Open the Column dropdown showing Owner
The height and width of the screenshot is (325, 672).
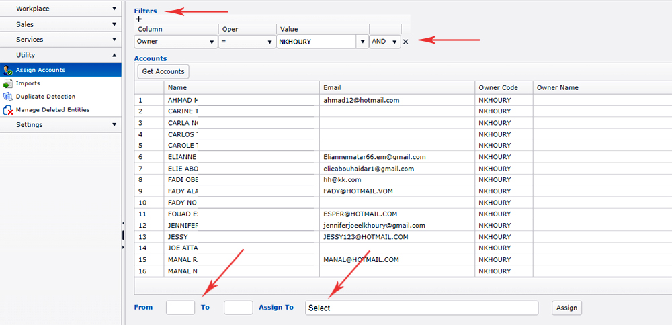(x=175, y=42)
